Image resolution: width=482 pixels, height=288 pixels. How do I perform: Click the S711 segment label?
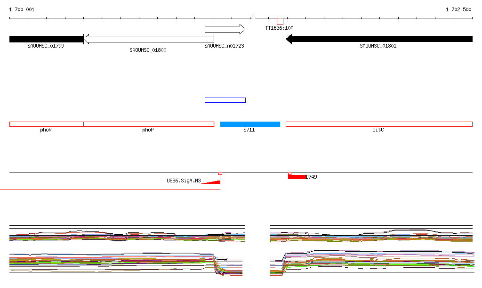click(249, 130)
